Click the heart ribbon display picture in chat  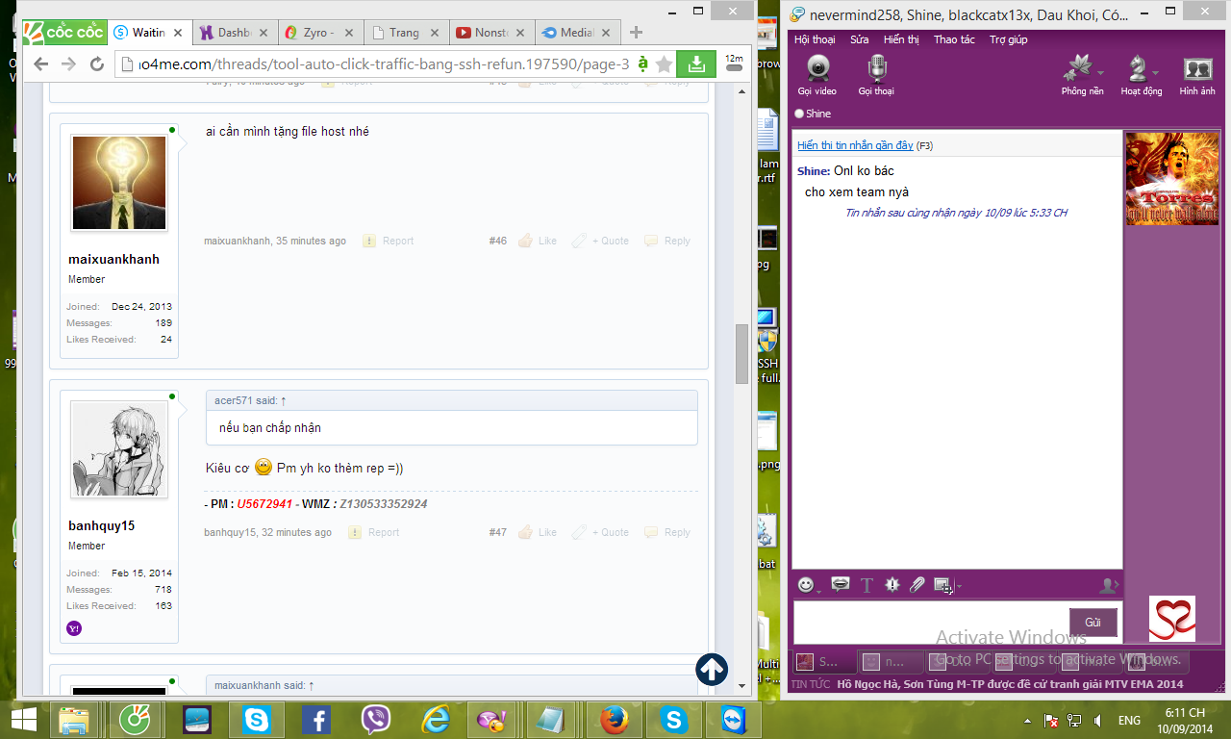coord(1172,619)
